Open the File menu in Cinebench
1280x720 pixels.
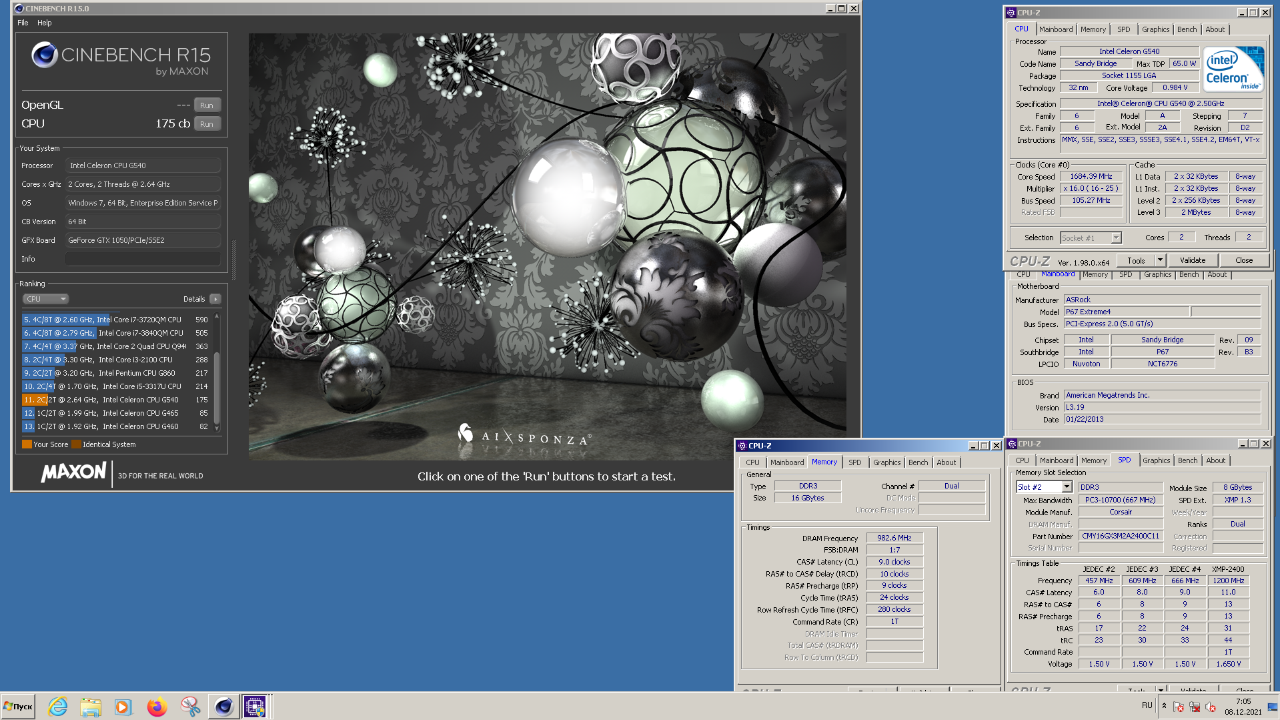23,23
